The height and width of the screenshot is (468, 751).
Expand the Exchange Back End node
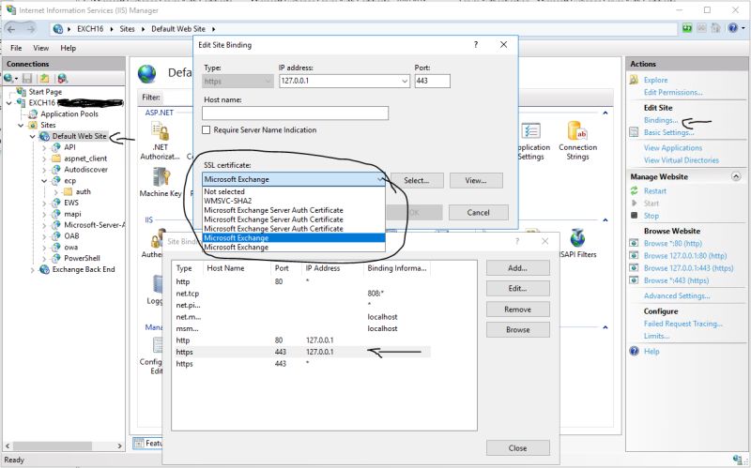33,270
